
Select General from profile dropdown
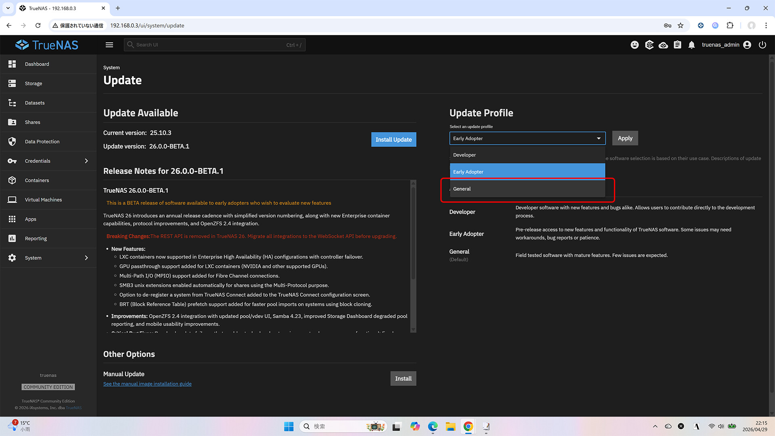point(527,189)
